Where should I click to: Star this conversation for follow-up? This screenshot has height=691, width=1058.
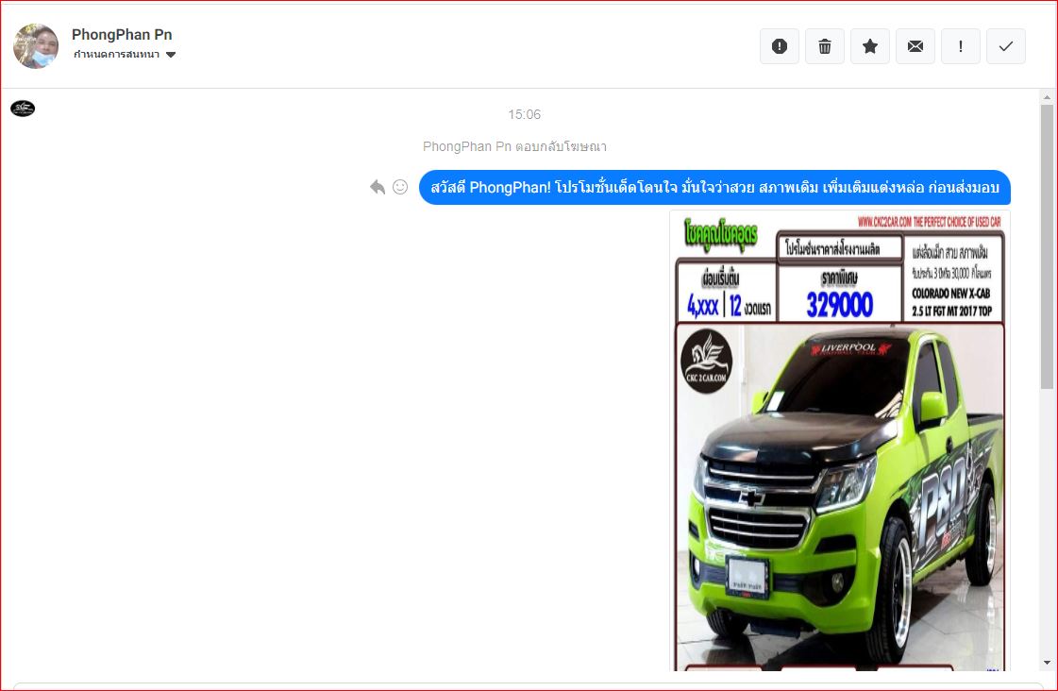tap(870, 46)
